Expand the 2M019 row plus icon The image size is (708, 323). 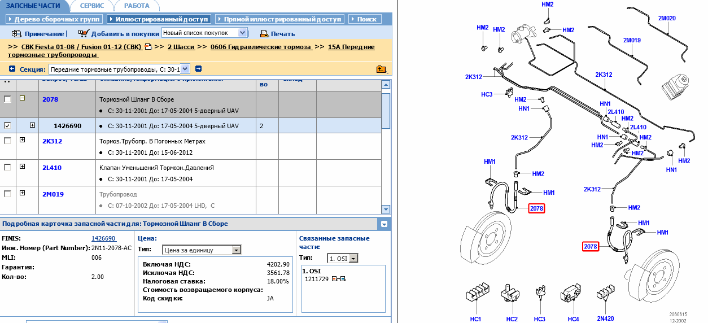click(23, 193)
